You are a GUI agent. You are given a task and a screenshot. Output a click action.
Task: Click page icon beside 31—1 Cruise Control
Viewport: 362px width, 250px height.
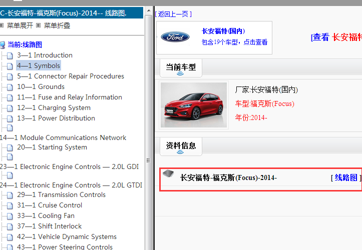10,205
